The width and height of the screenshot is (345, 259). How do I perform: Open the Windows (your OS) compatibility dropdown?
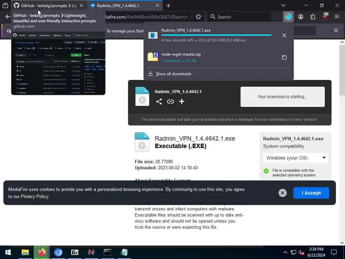coord(295,158)
